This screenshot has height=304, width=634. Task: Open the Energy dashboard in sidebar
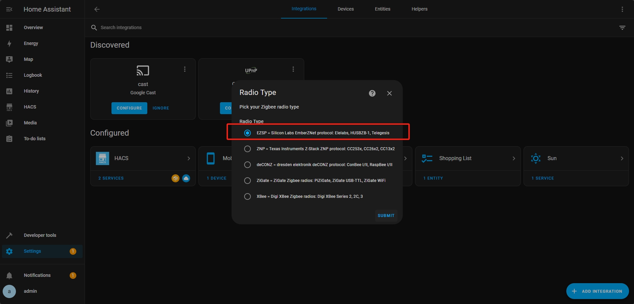tap(31, 43)
